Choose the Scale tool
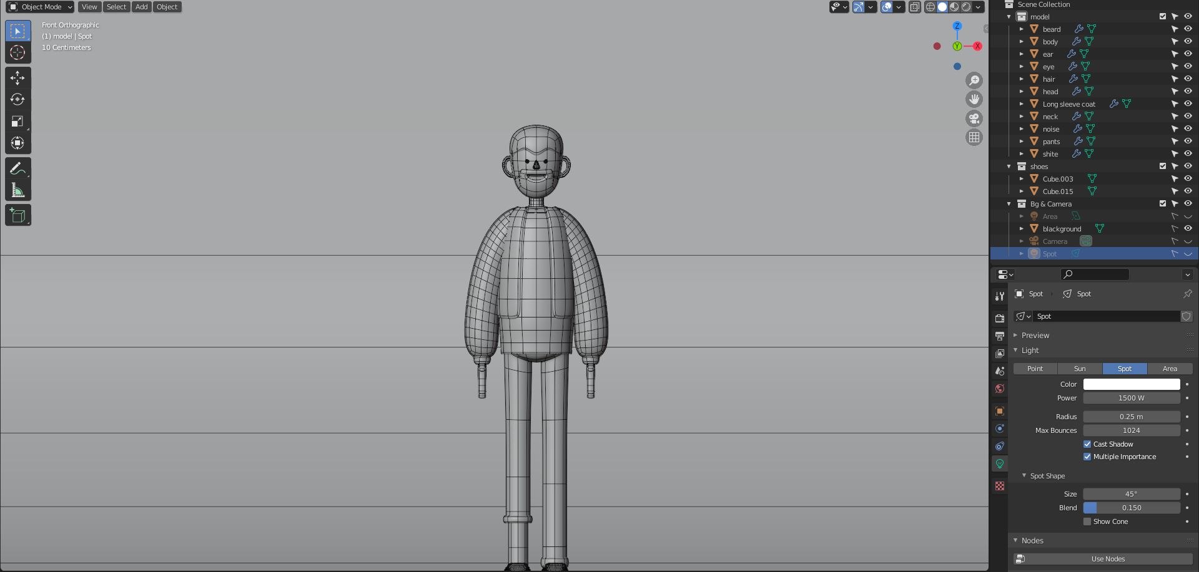Viewport: 1199px width, 572px height. click(17, 122)
